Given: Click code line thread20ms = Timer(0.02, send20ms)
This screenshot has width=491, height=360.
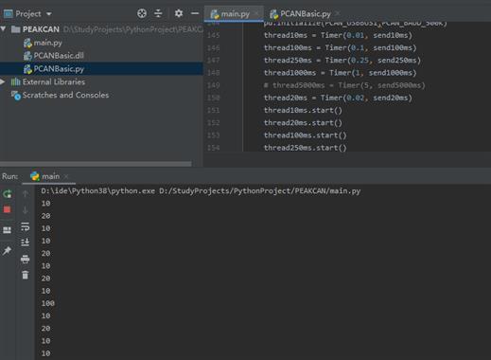Looking at the screenshot, I should pos(338,98).
